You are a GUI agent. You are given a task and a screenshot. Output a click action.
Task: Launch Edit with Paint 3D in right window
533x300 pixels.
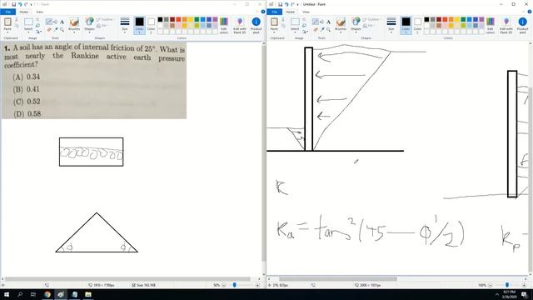(x=506, y=25)
